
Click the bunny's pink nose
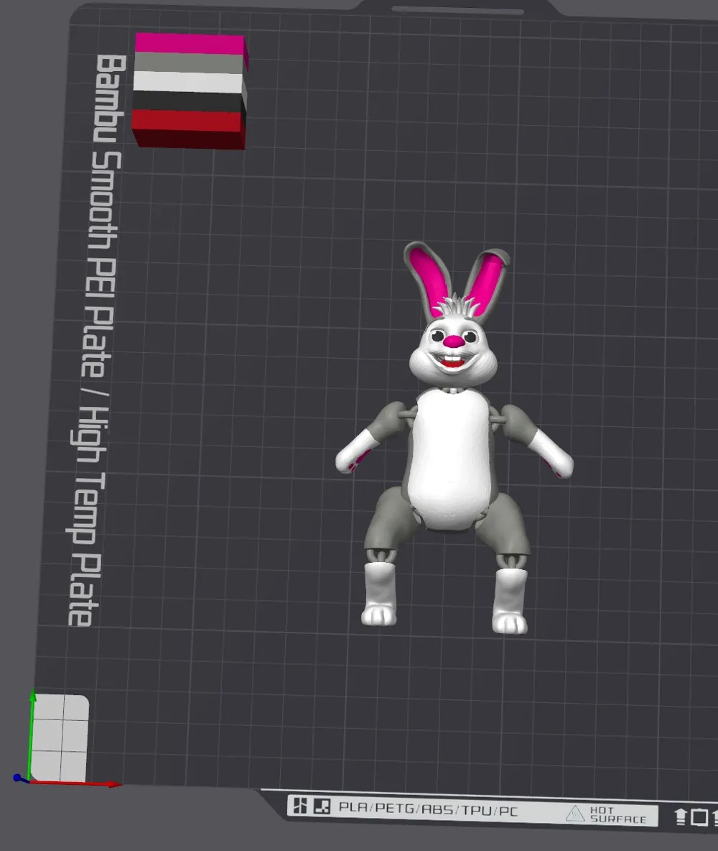(453, 341)
